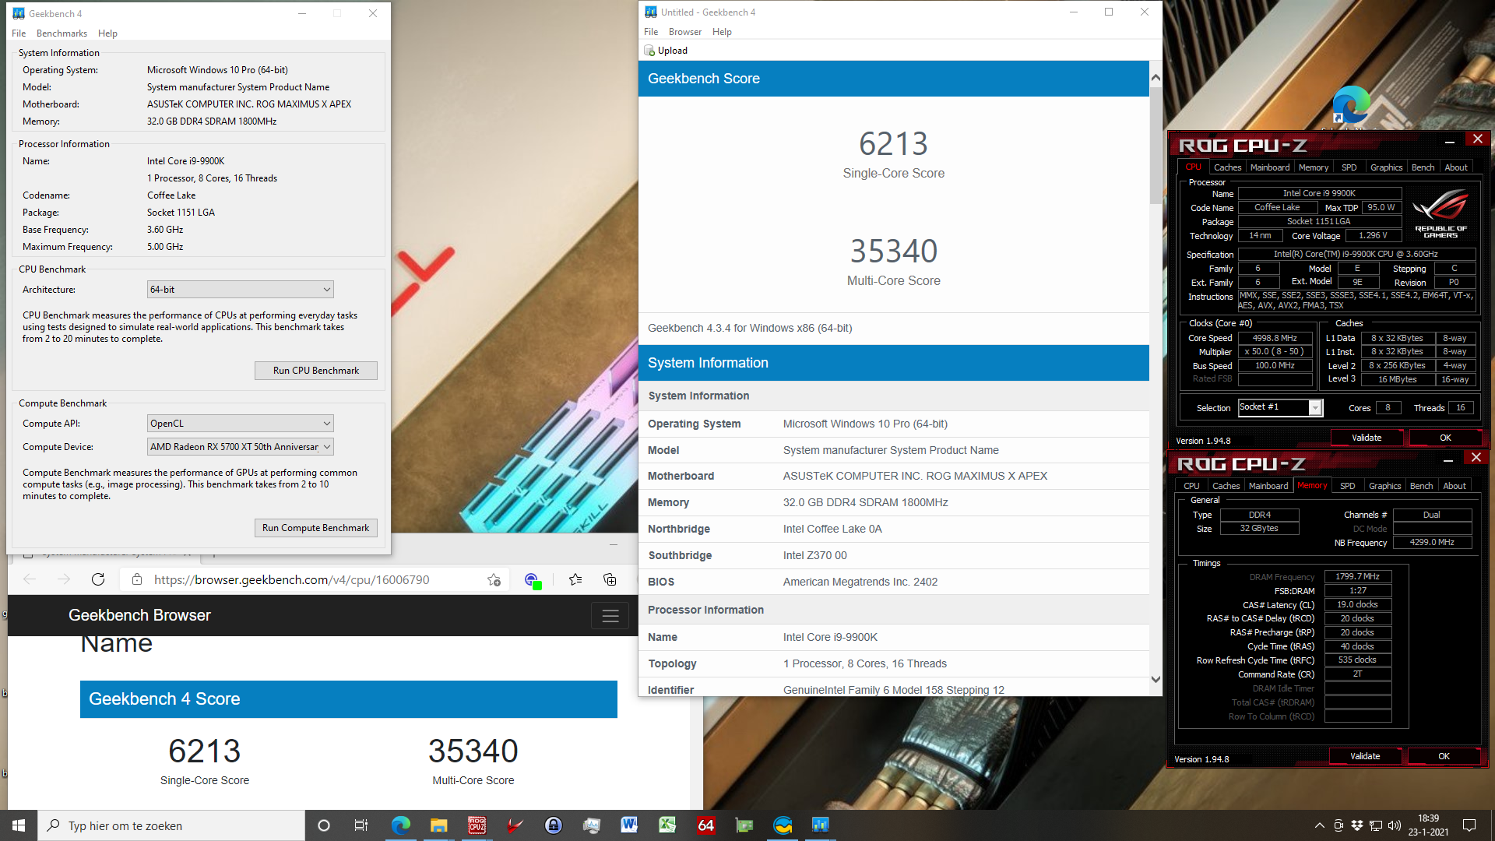This screenshot has height=841, width=1495.
Task: Click the Windows taskbar search box
Action: pos(171,825)
